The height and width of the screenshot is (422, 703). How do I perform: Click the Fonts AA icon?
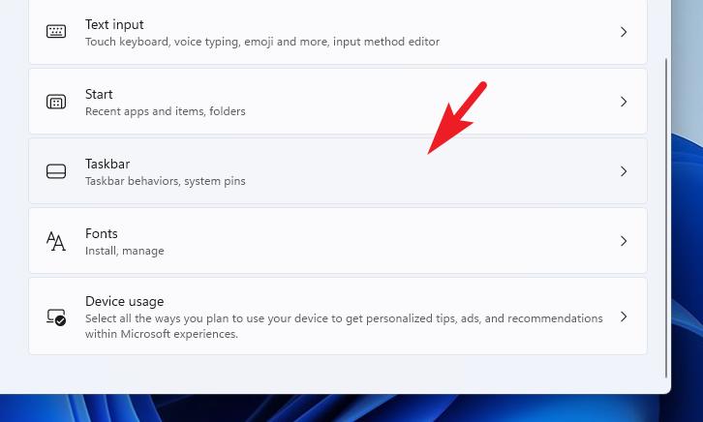tap(56, 241)
